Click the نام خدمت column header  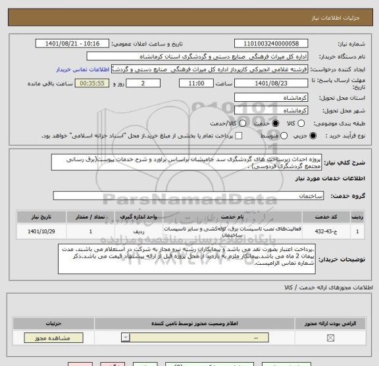click(x=232, y=217)
